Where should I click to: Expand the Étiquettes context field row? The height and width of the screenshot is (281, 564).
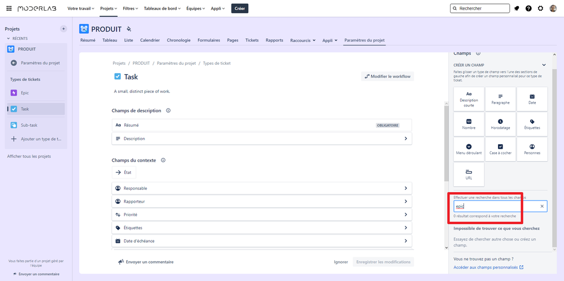point(262,228)
